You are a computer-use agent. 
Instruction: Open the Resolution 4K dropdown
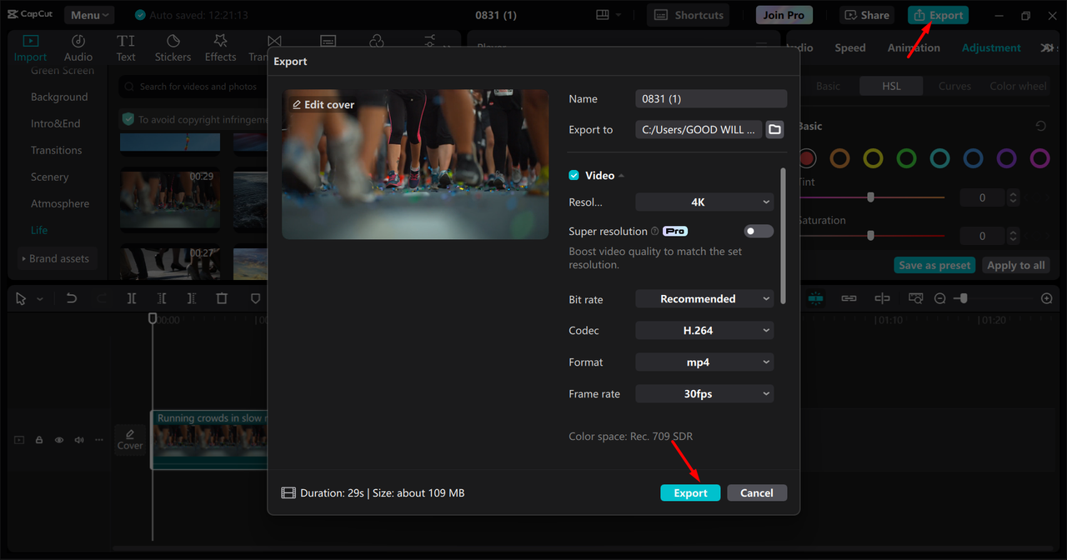[704, 202]
